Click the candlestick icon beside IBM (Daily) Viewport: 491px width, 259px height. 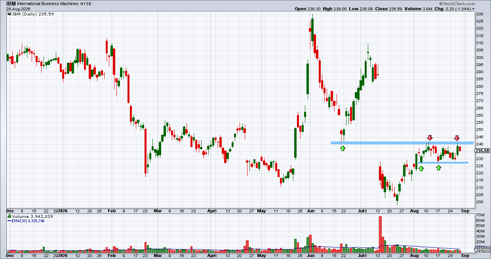pyautogui.click(x=8, y=14)
